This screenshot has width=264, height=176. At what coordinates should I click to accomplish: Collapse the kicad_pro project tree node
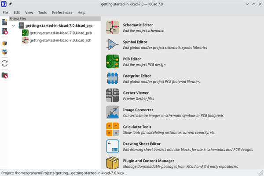pyautogui.click(x=13, y=26)
